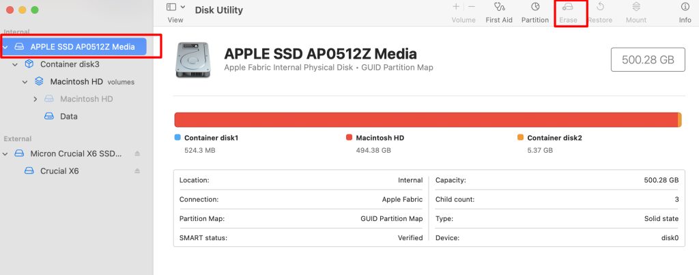
Task: Collapse the APPLE SSD AP0512Z Media tree
Action: pos(5,47)
